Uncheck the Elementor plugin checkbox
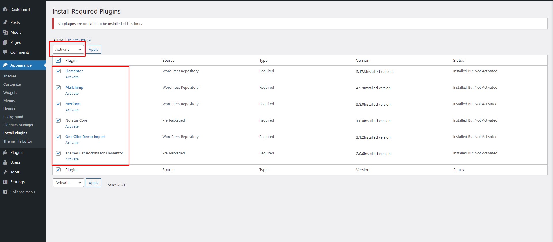Image resolution: width=553 pixels, height=242 pixels. 58,71
